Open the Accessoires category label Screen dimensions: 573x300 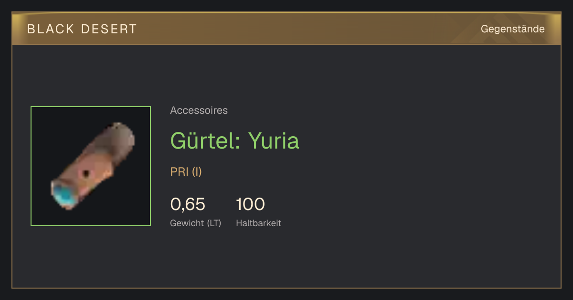(199, 110)
